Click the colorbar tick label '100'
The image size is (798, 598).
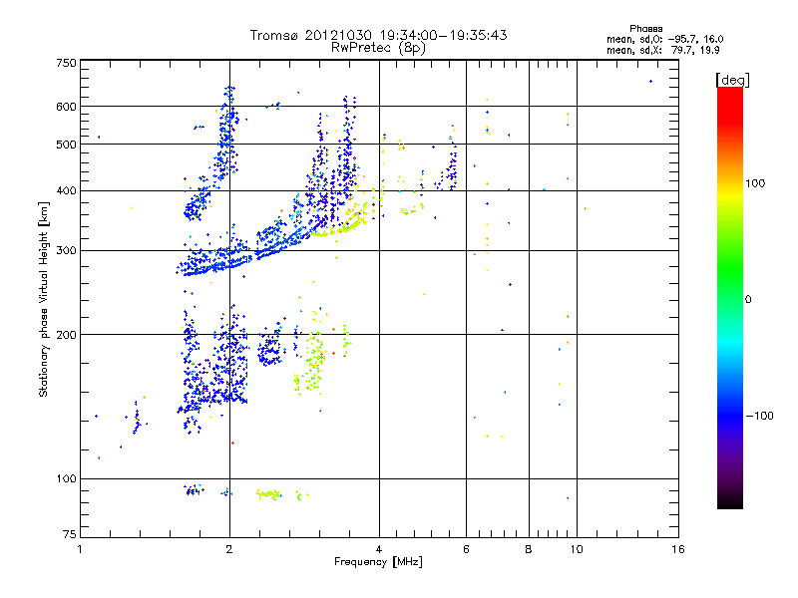click(x=755, y=183)
